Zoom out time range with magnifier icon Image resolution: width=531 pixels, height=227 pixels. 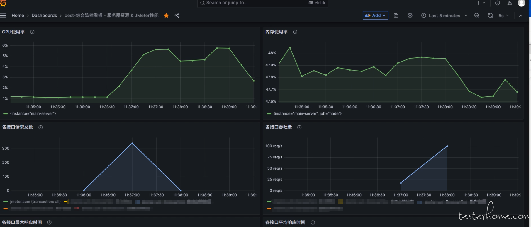477,16
